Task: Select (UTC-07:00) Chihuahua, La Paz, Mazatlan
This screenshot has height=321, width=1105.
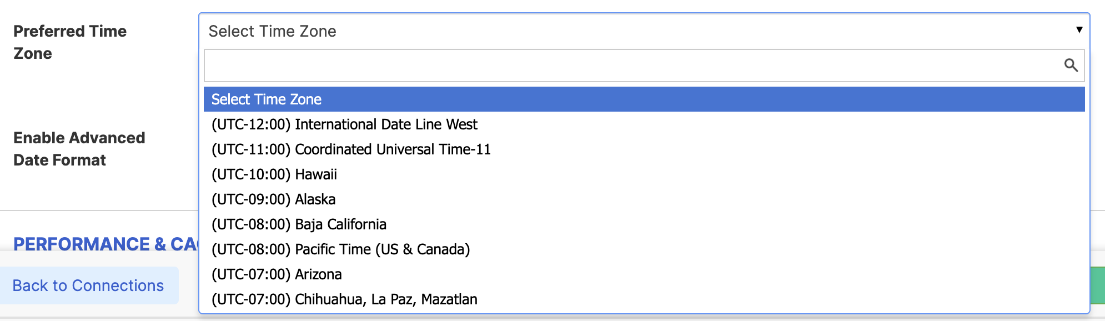Action: tap(343, 299)
